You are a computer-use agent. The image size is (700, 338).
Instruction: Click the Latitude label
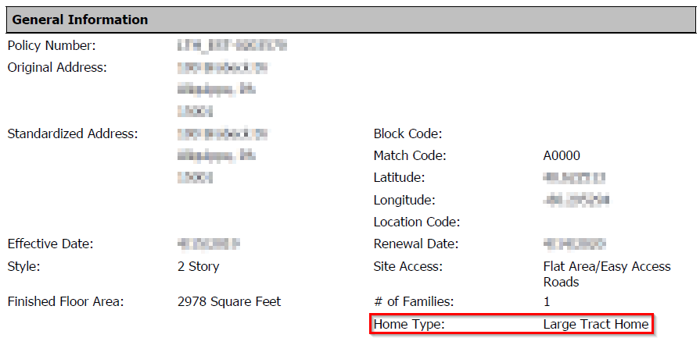click(x=399, y=178)
